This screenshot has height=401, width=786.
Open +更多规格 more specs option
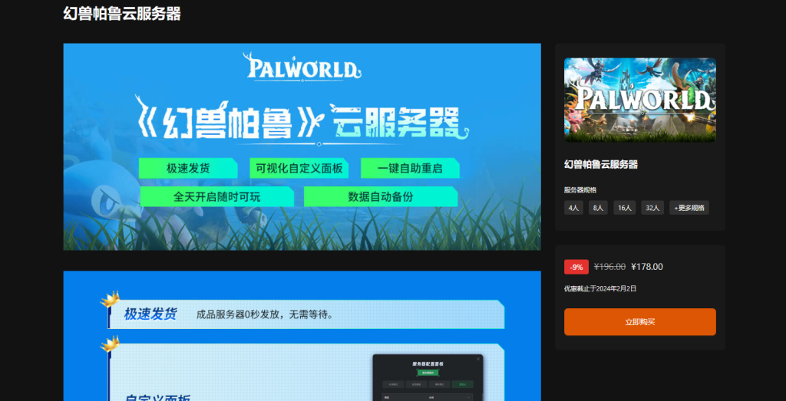coord(689,208)
